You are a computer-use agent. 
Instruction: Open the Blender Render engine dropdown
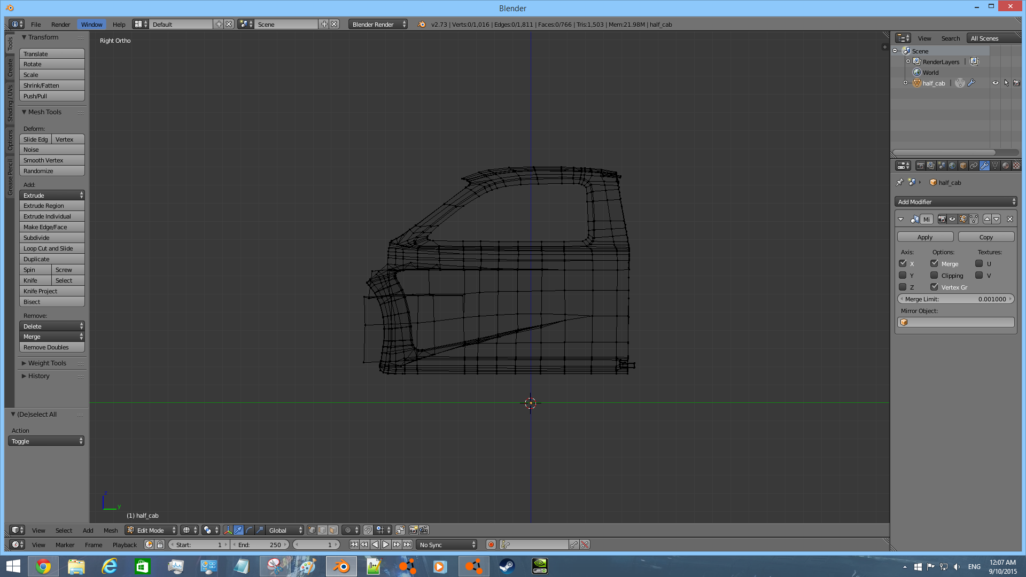click(378, 24)
